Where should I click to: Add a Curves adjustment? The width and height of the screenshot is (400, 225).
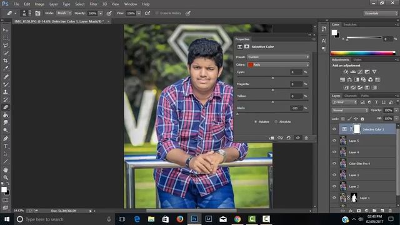[360, 72]
